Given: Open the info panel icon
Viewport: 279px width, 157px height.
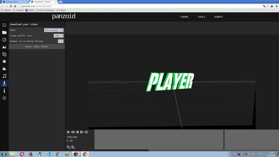Looking at the screenshot, I should point(4,91).
